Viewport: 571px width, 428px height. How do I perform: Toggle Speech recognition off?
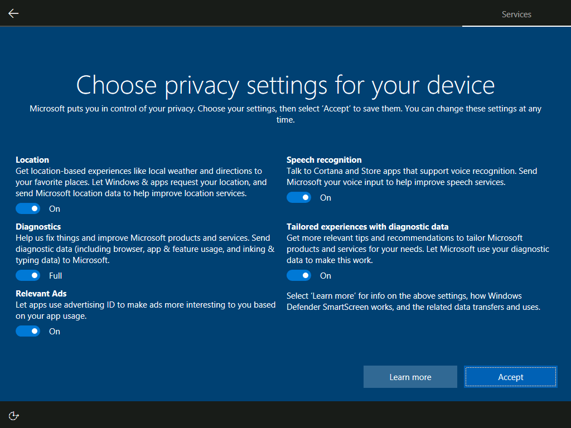(x=299, y=197)
